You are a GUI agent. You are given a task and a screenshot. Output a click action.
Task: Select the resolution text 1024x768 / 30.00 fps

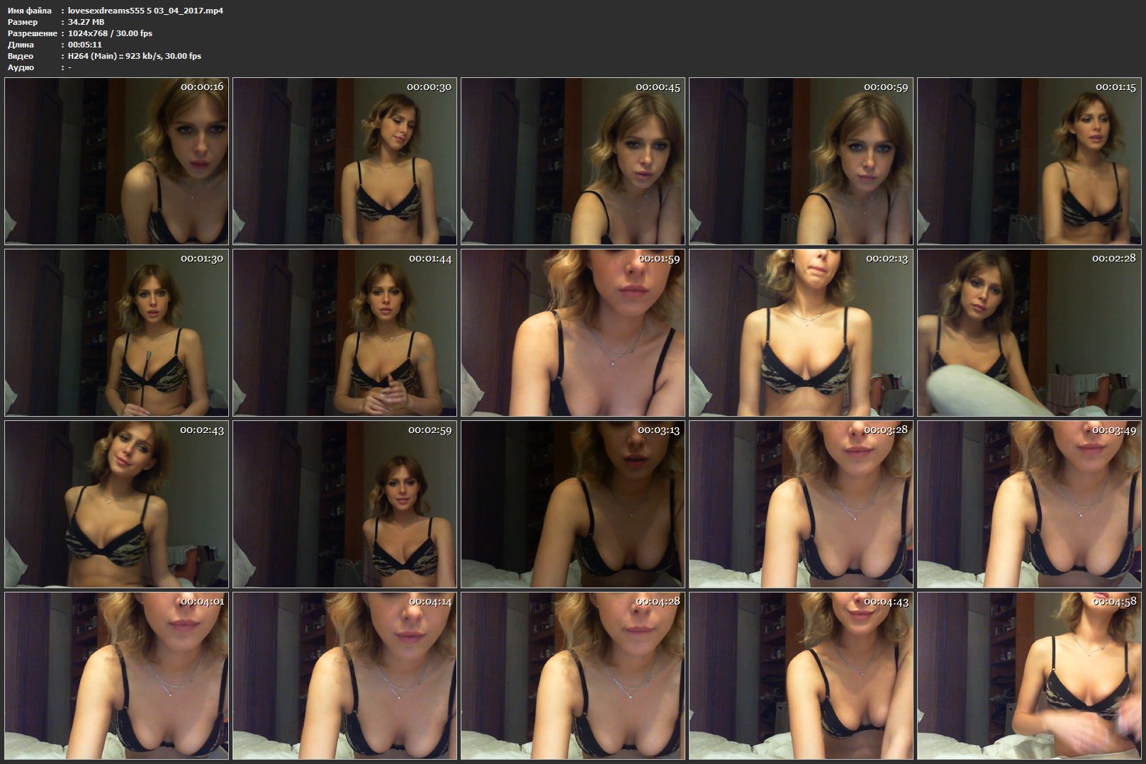[x=110, y=33]
